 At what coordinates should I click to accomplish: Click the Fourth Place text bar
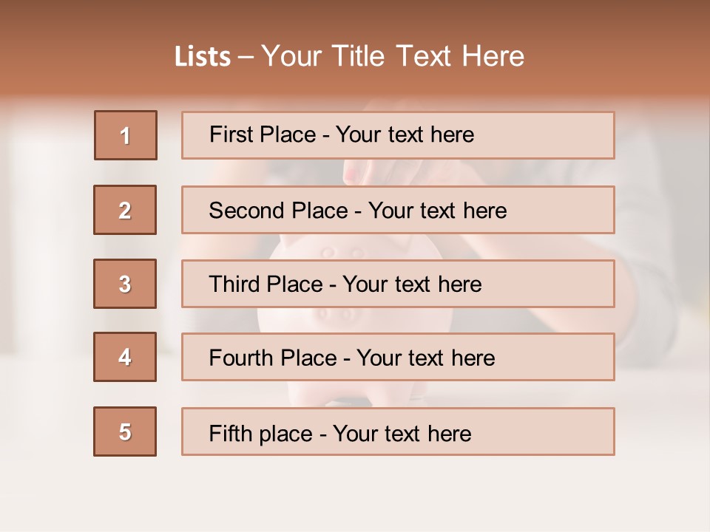(x=398, y=358)
